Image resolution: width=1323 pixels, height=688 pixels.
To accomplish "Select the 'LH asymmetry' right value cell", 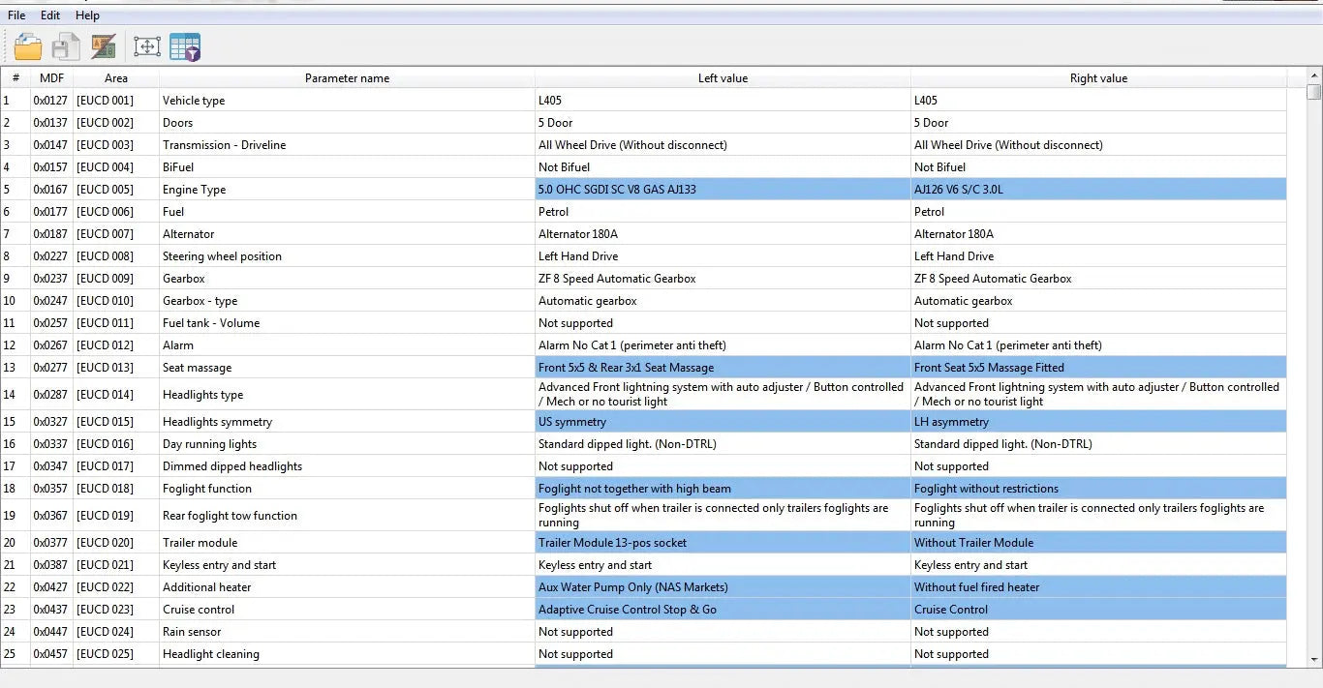I will coord(1098,422).
